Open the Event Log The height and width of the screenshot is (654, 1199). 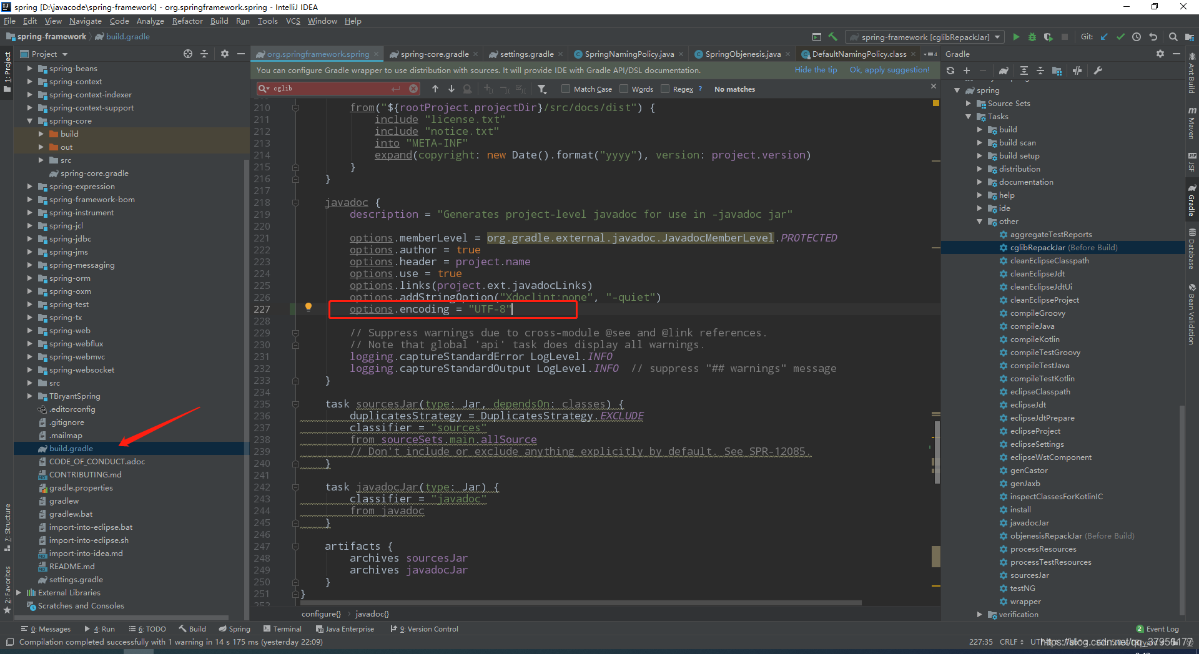[x=1157, y=629]
